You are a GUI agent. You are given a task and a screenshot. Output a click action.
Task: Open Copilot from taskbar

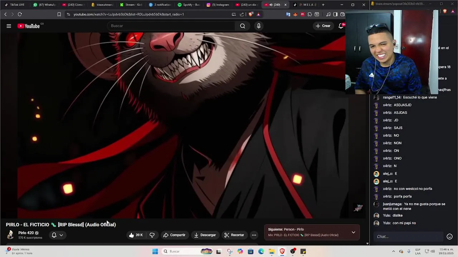pyautogui.click(x=240, y=251)
